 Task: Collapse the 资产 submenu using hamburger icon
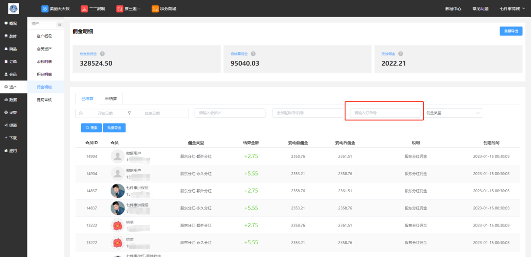click(60, 25)
